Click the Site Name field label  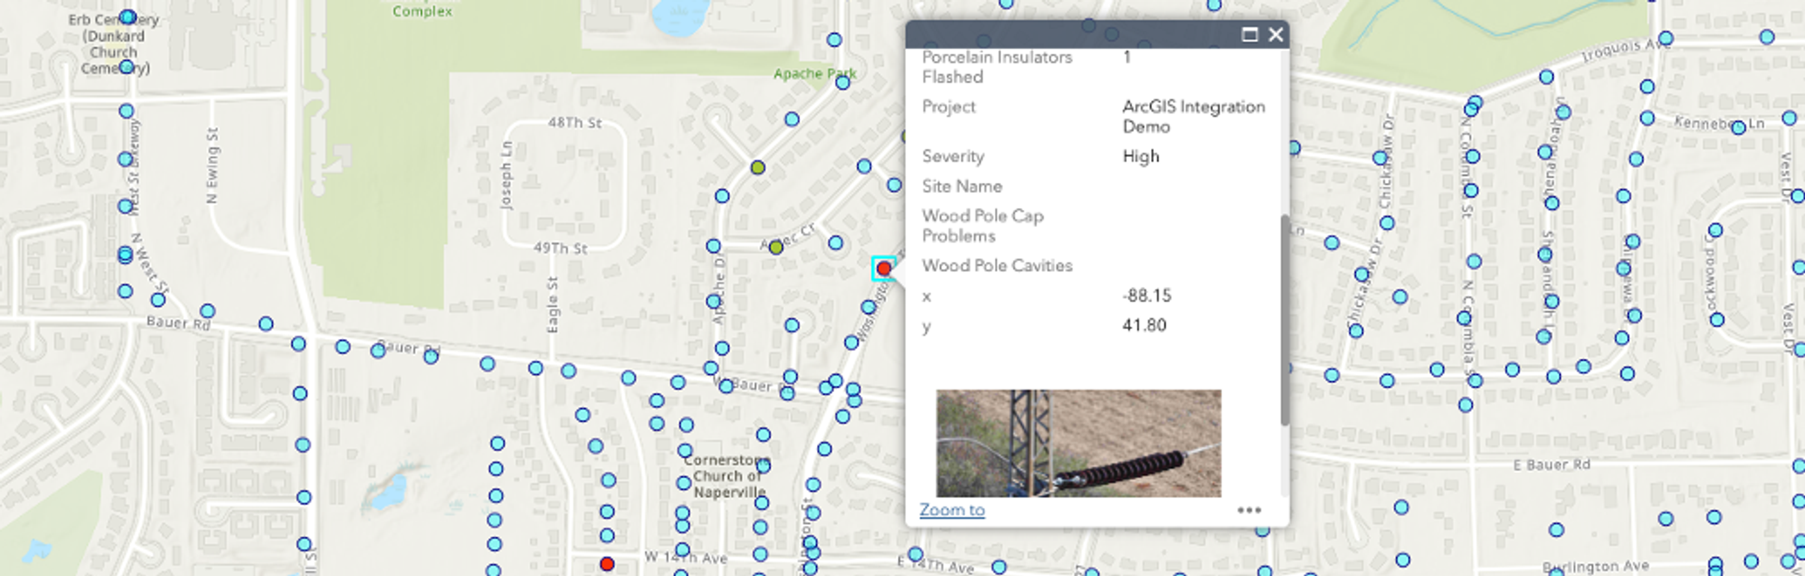pyautogui.click(x=961, y=186)
